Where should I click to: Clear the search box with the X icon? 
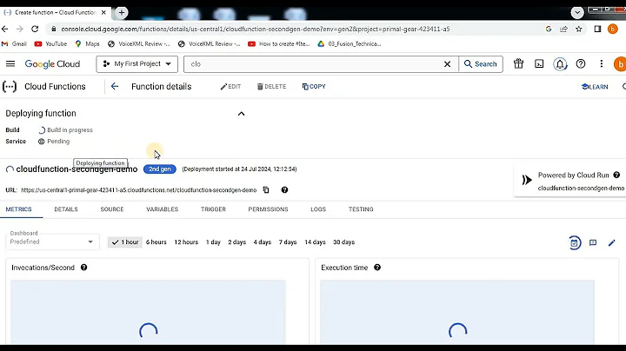(x=447, y=64)
